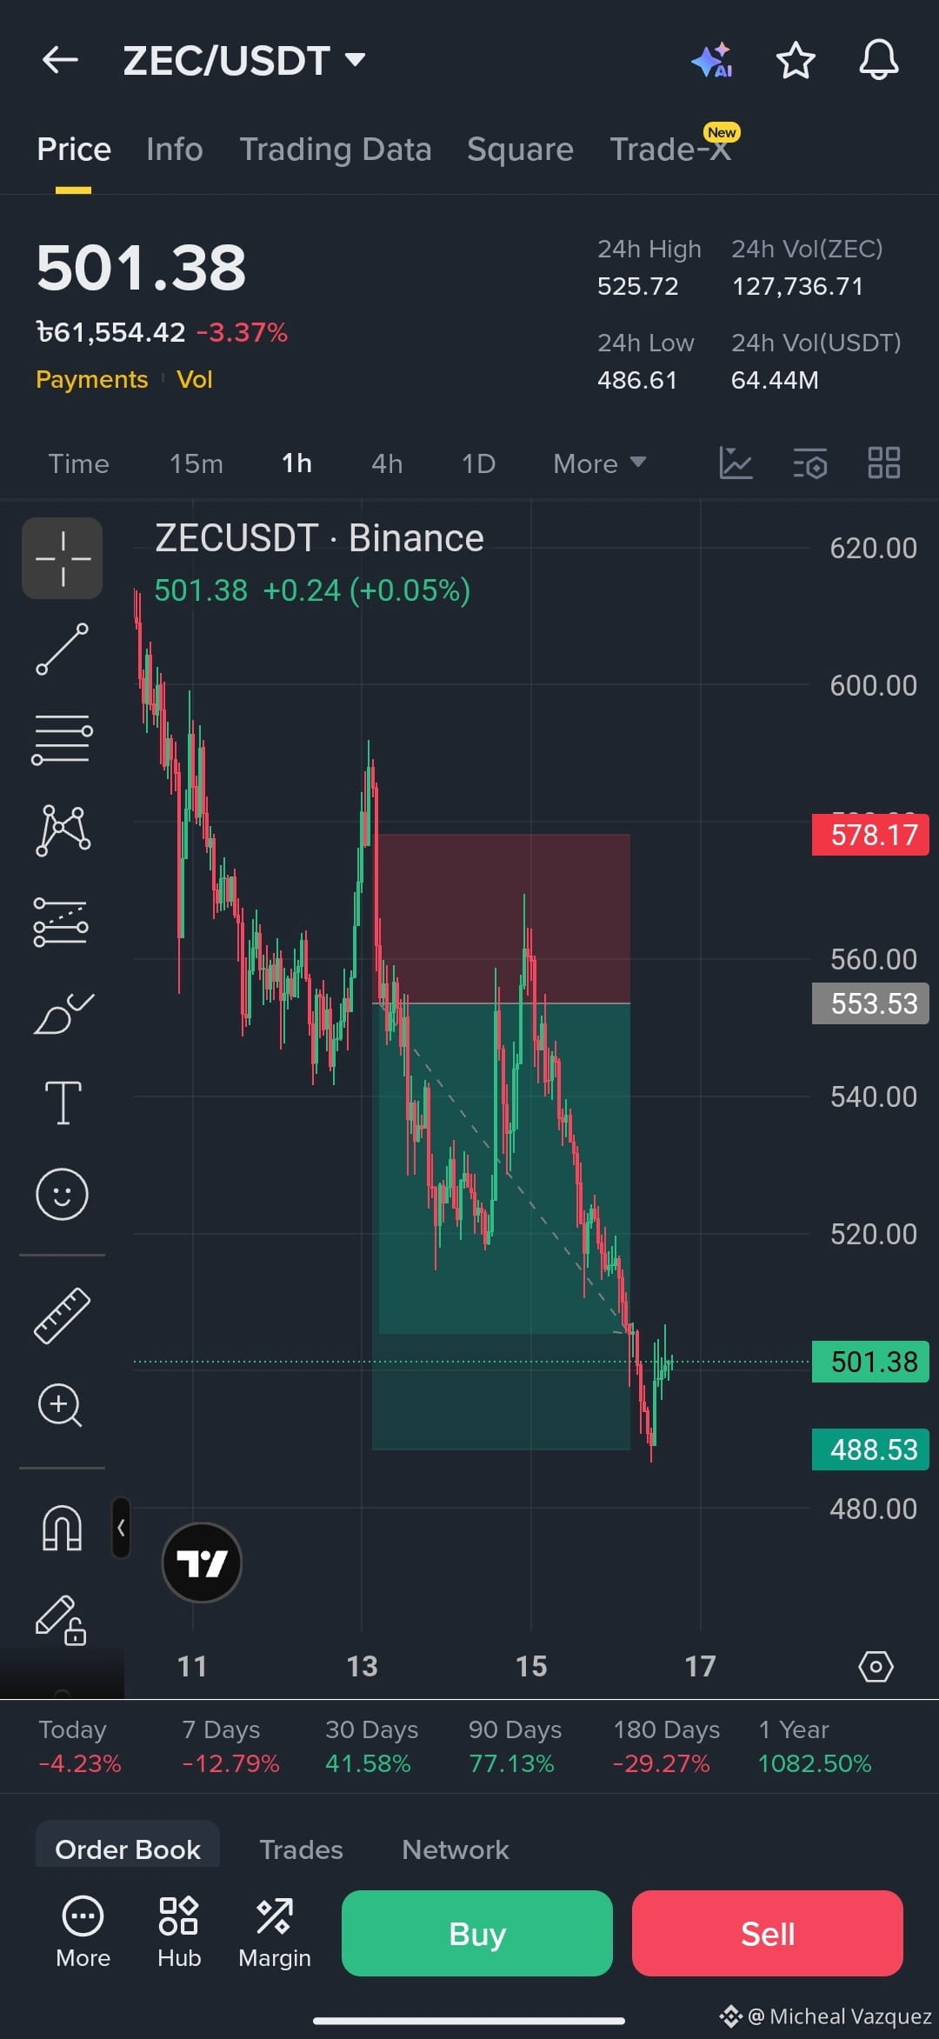Select the 4h chart interval
This screenshot has height=2039, width=939.
(387, 463)
